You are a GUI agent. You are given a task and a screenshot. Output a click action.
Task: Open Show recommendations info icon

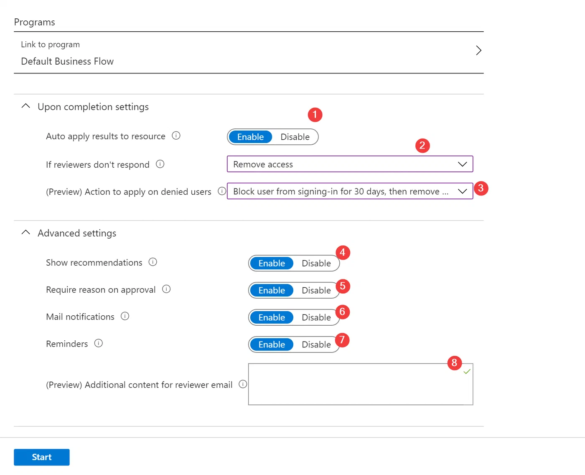(x=153, y=262)
